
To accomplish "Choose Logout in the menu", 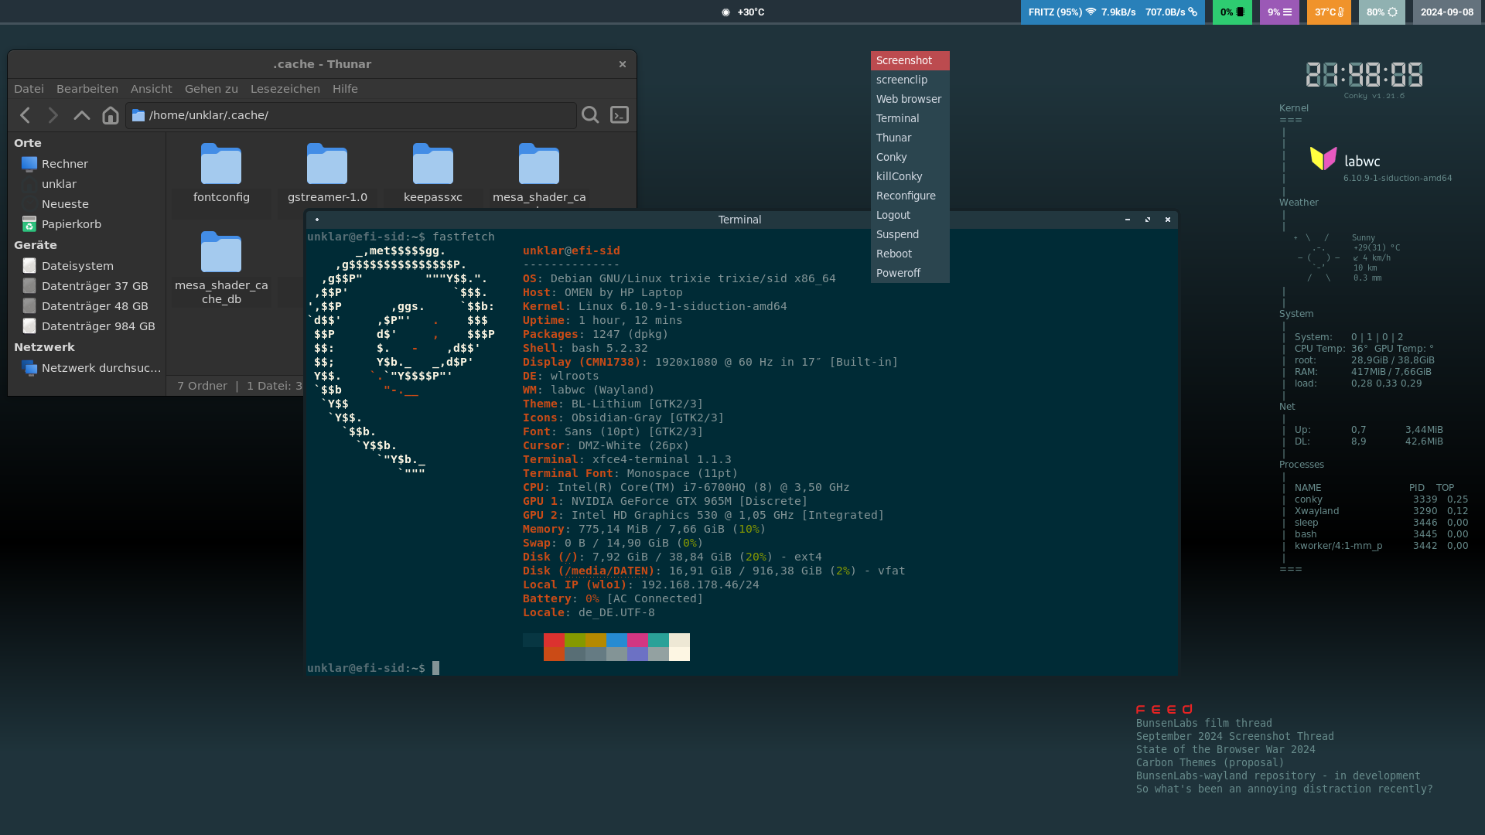I will 910,215.
